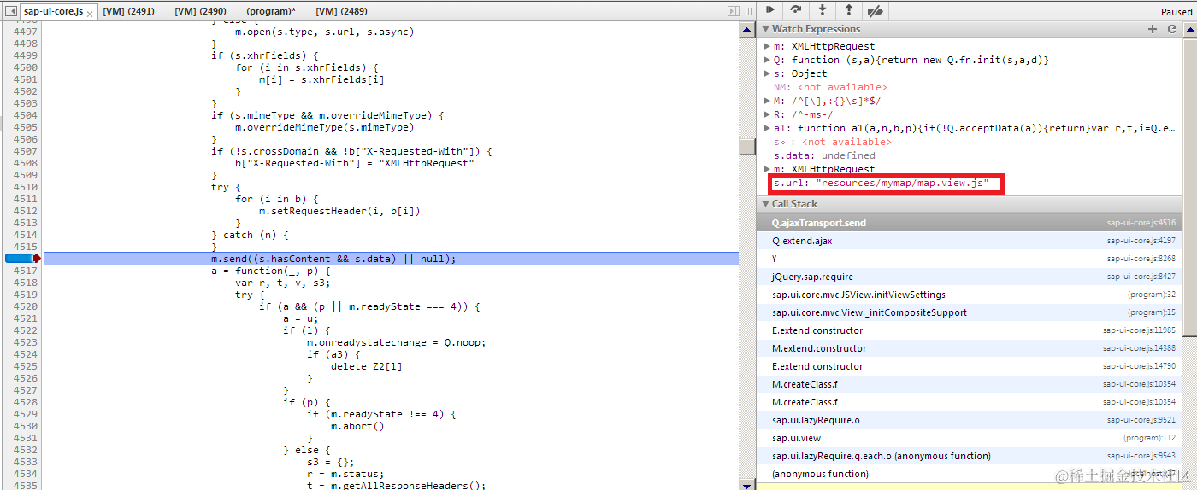Open the [VM] (2491) tab
This screenshot has width=1197, height=490.
click(127, 11)
